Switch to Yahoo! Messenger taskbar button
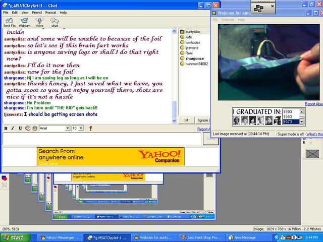323x242 pixels. pyautogui.click(x=60, y=237)
